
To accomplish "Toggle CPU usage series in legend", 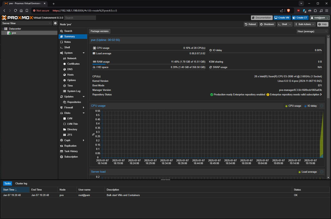I will 293,106.
